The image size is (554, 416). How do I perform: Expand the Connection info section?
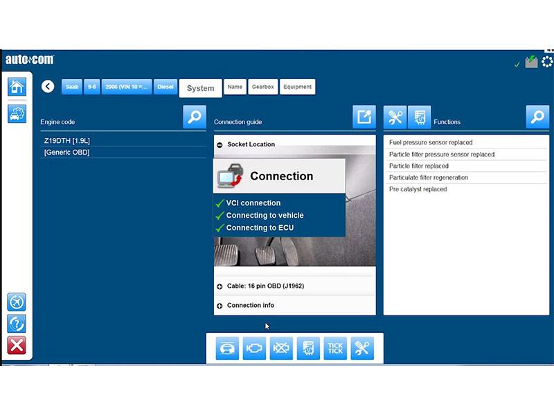(x=220, y=306)
